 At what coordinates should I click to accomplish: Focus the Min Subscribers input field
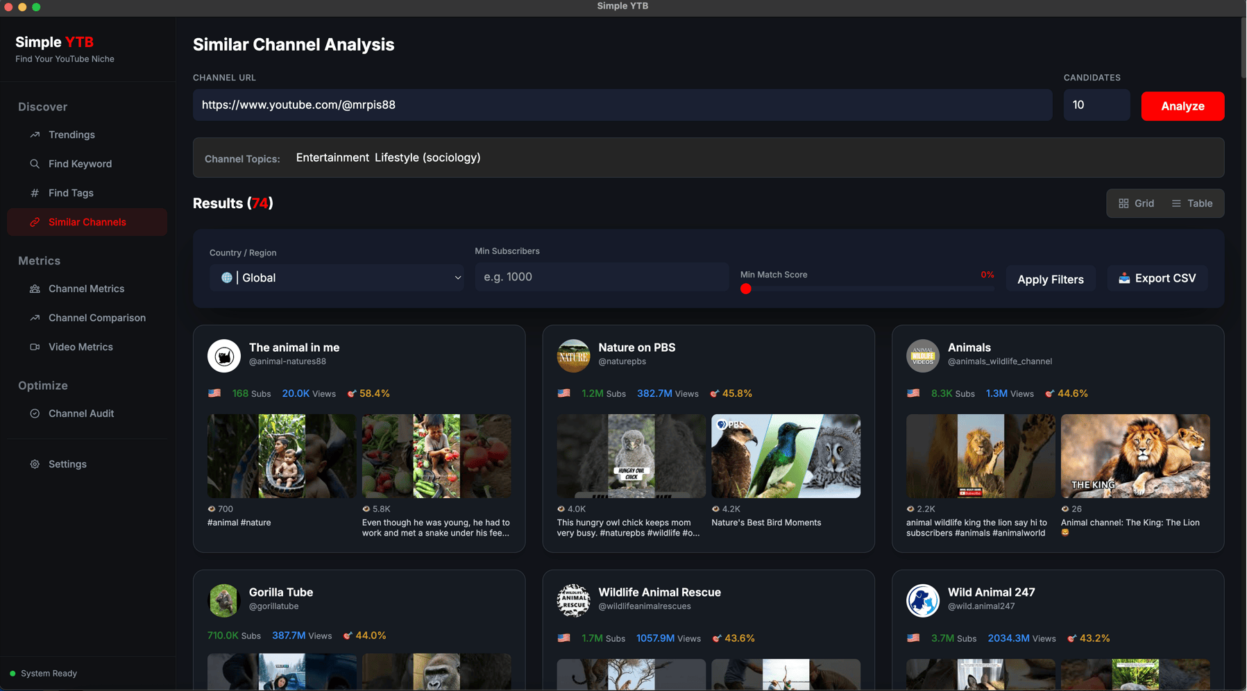(x=601, y=277)
